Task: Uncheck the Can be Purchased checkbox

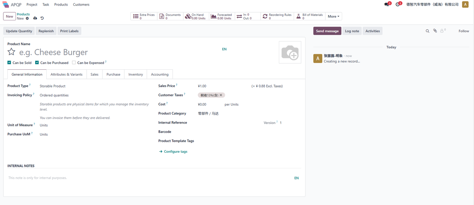Action: (37, 63)
